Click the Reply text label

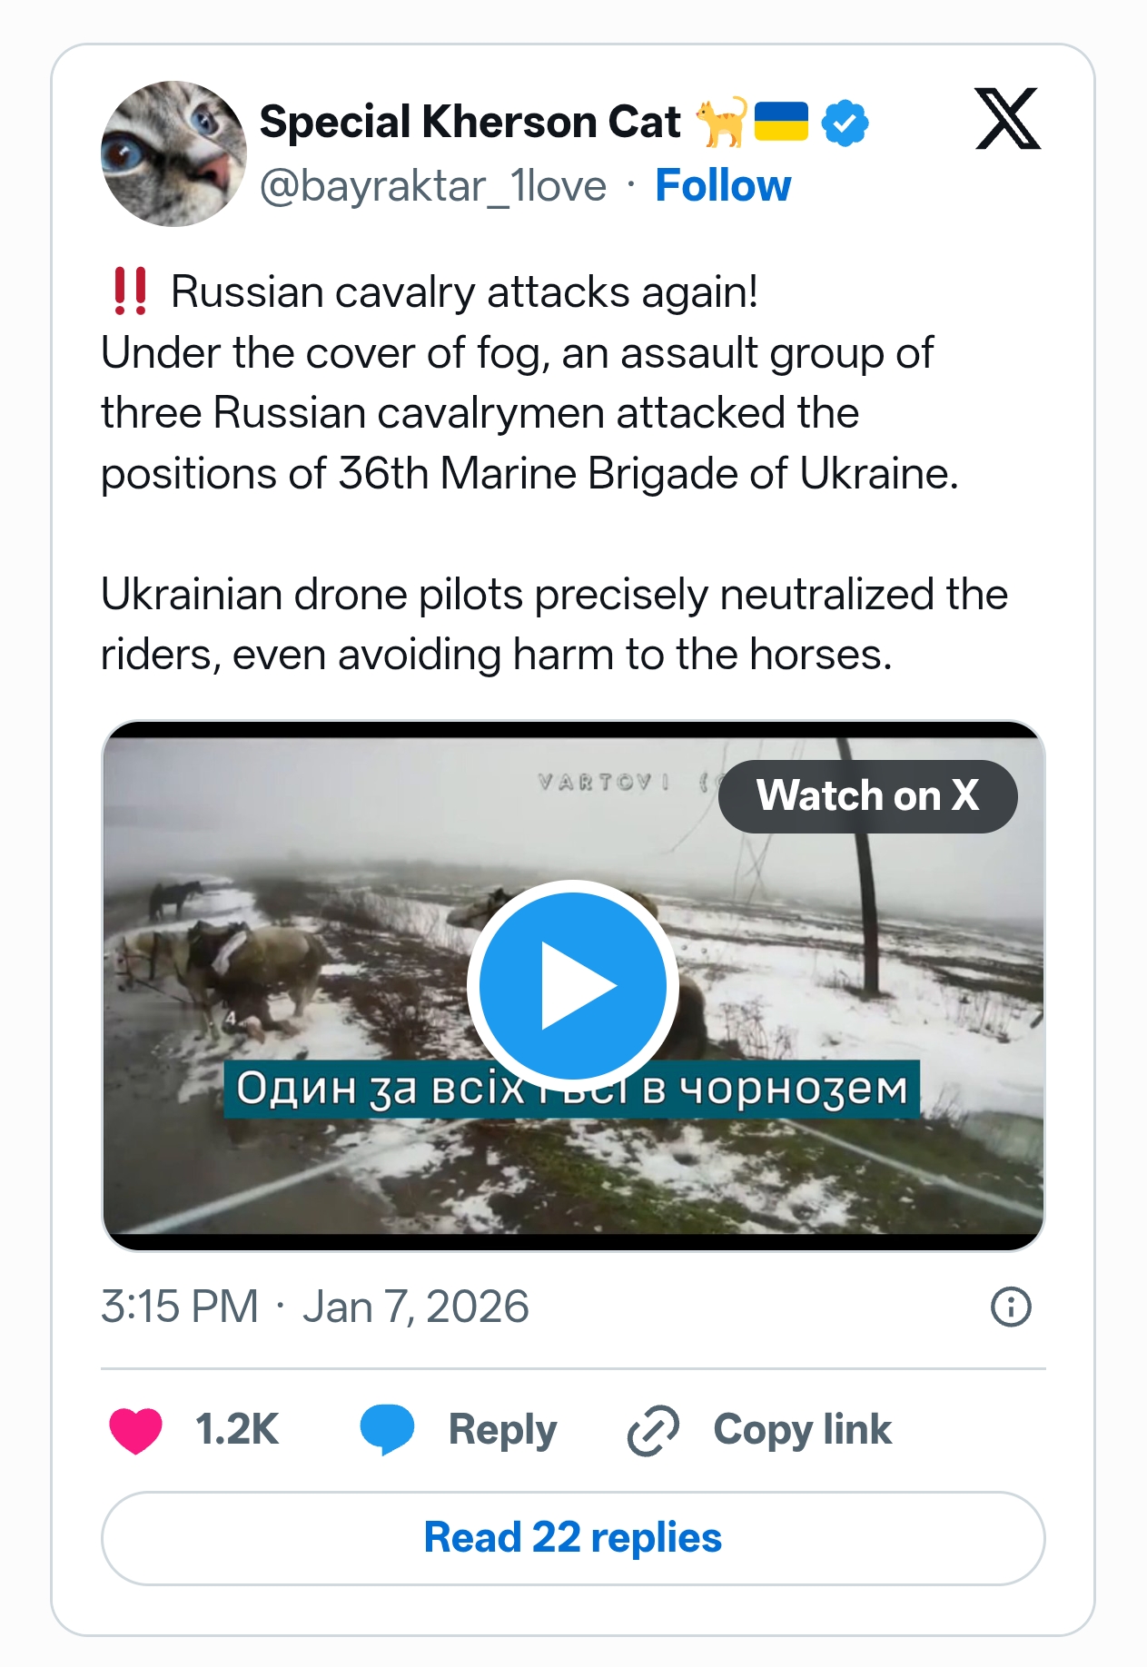coord(502,1430)
